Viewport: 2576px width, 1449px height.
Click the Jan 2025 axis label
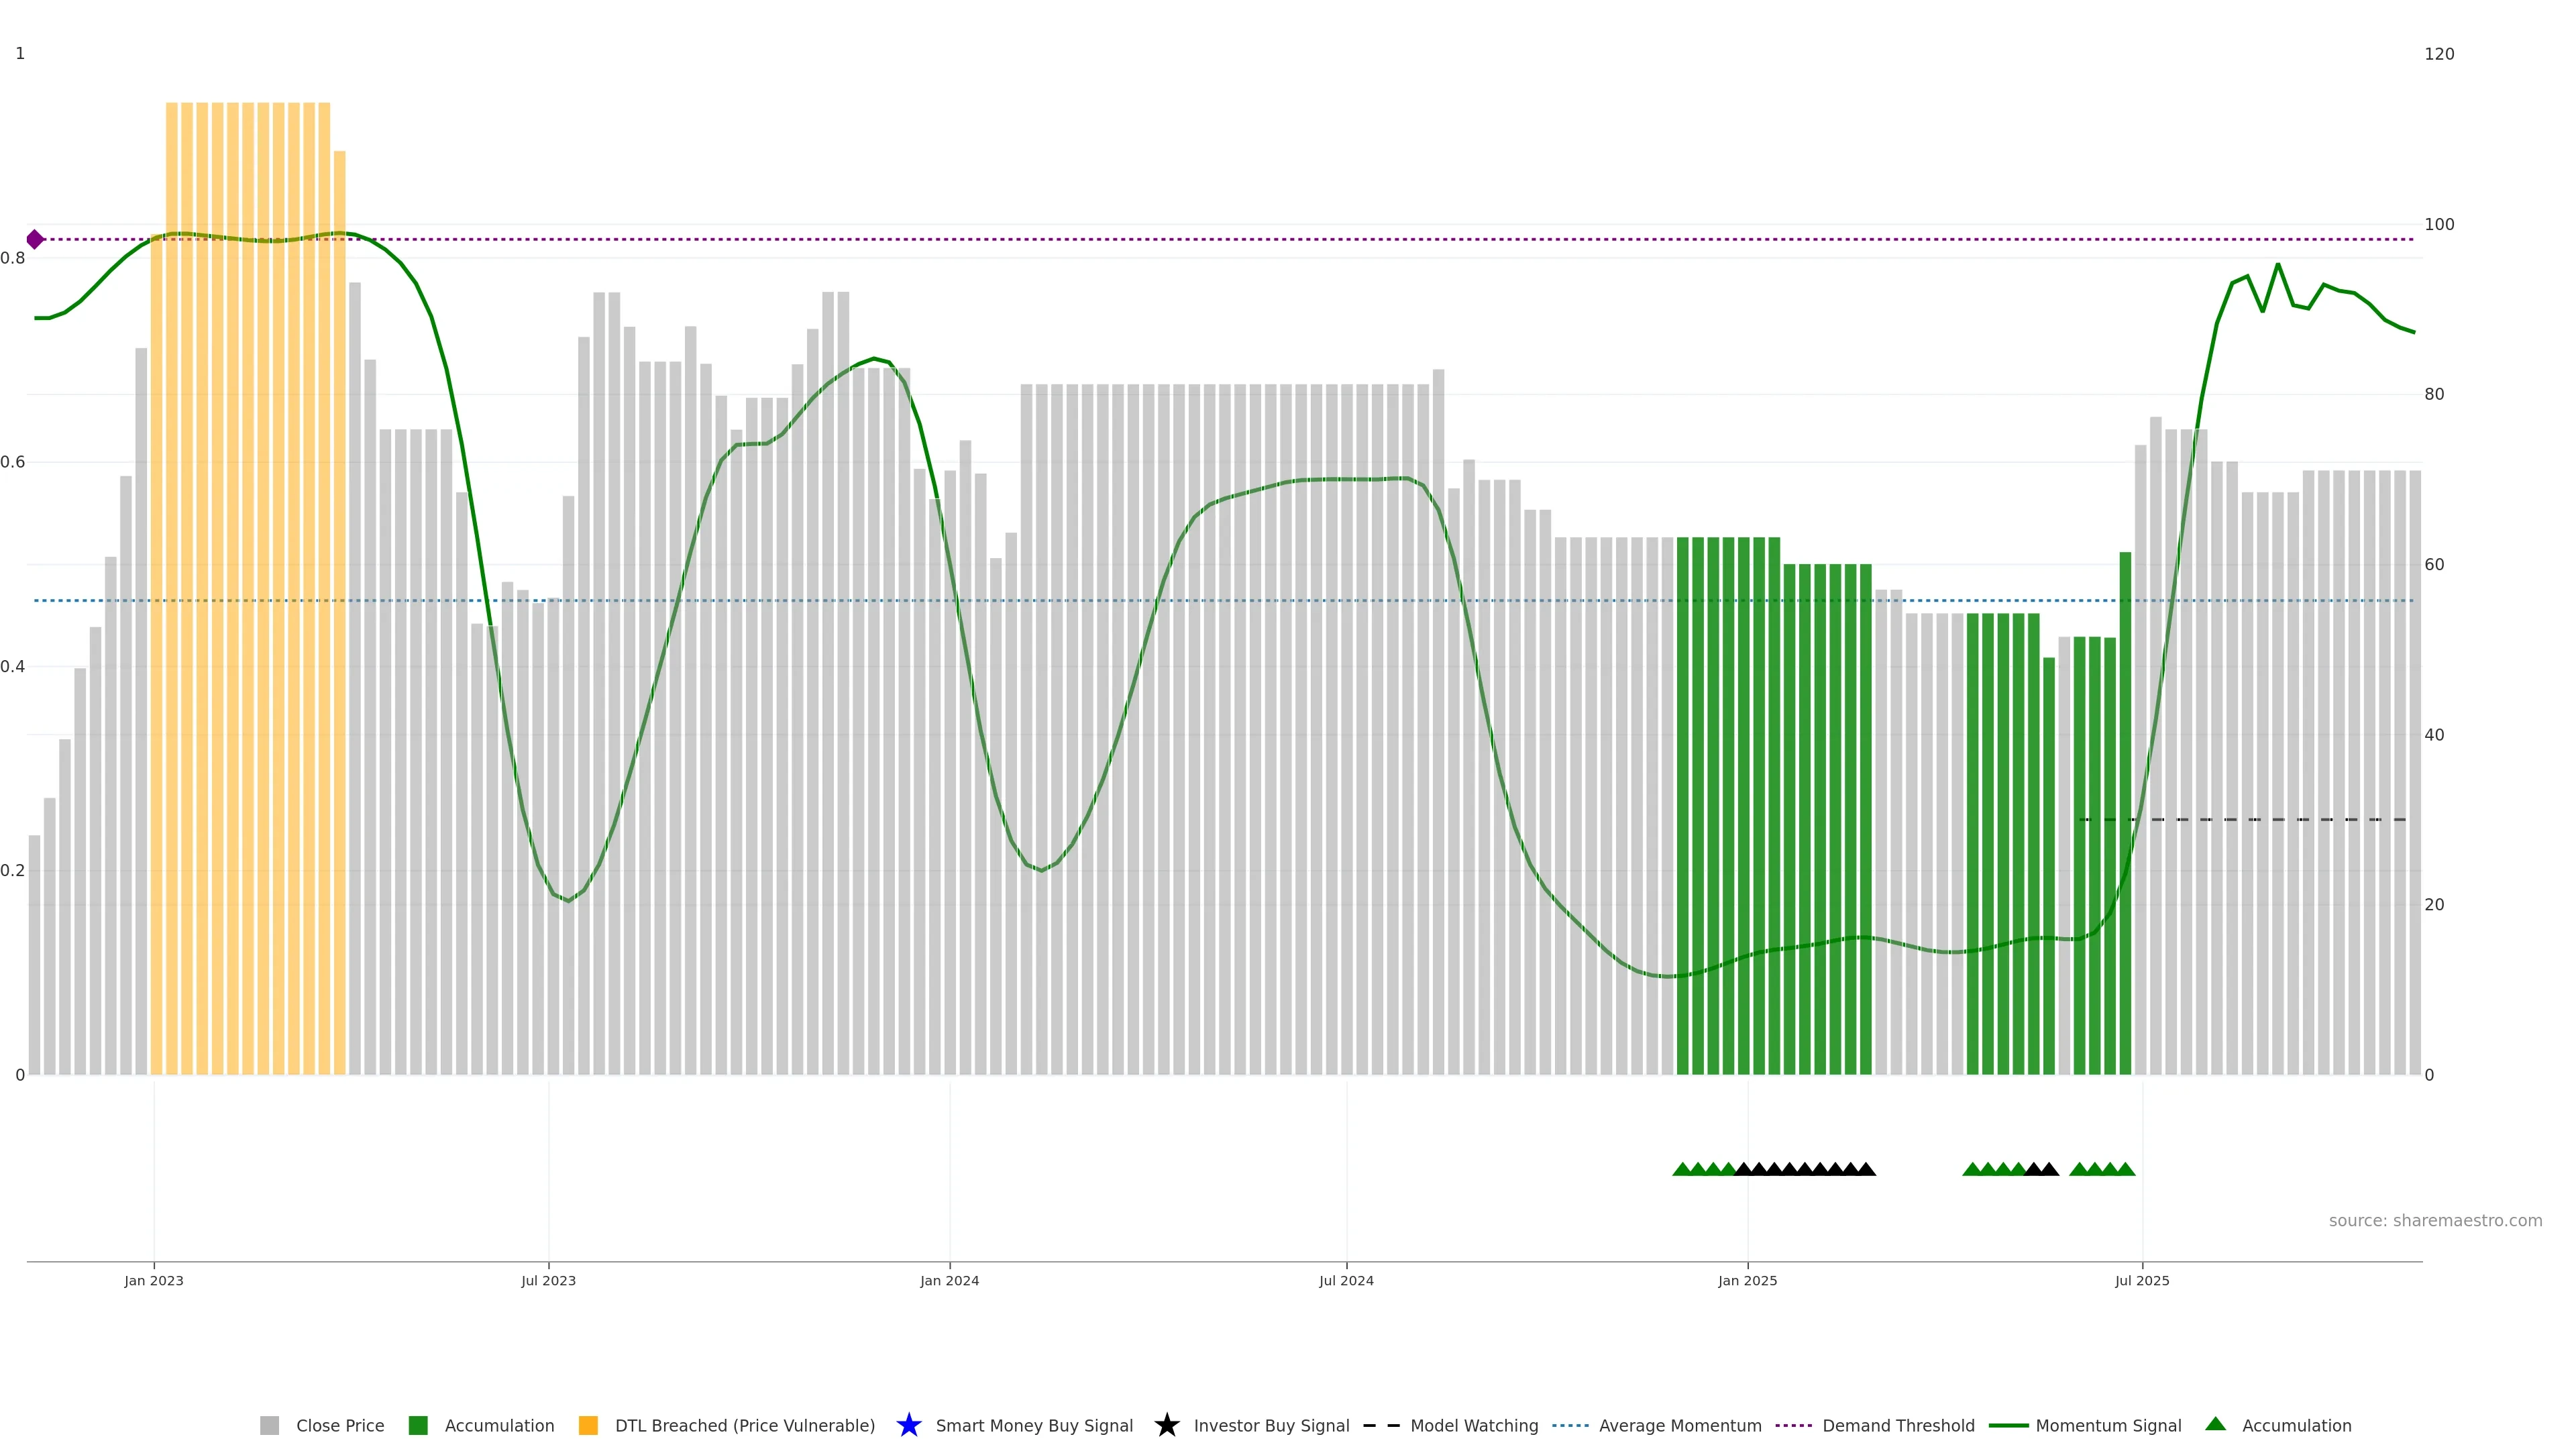(1747, 1280)
